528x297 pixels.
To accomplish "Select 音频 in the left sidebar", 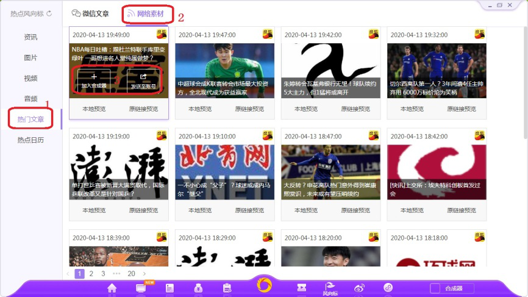I will pyautogui.click(x=30, y=99).
